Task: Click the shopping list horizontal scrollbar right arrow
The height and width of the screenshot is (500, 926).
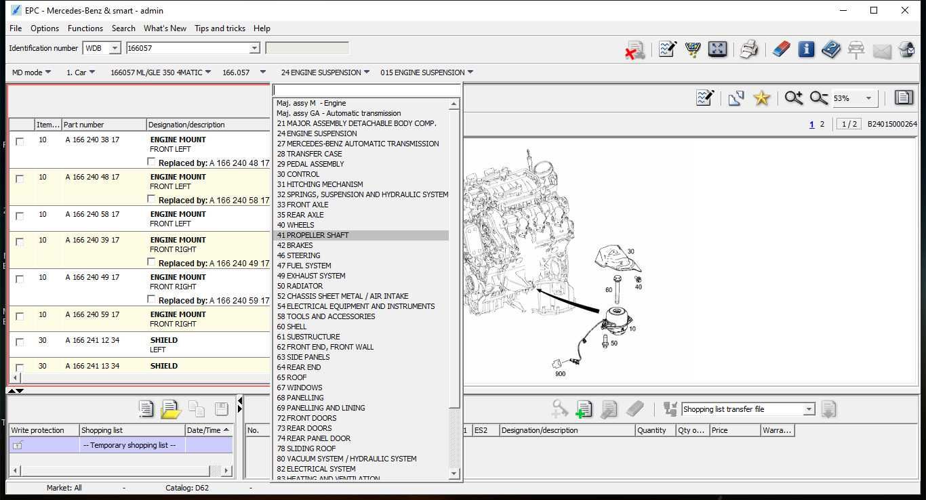Action: 226,470
